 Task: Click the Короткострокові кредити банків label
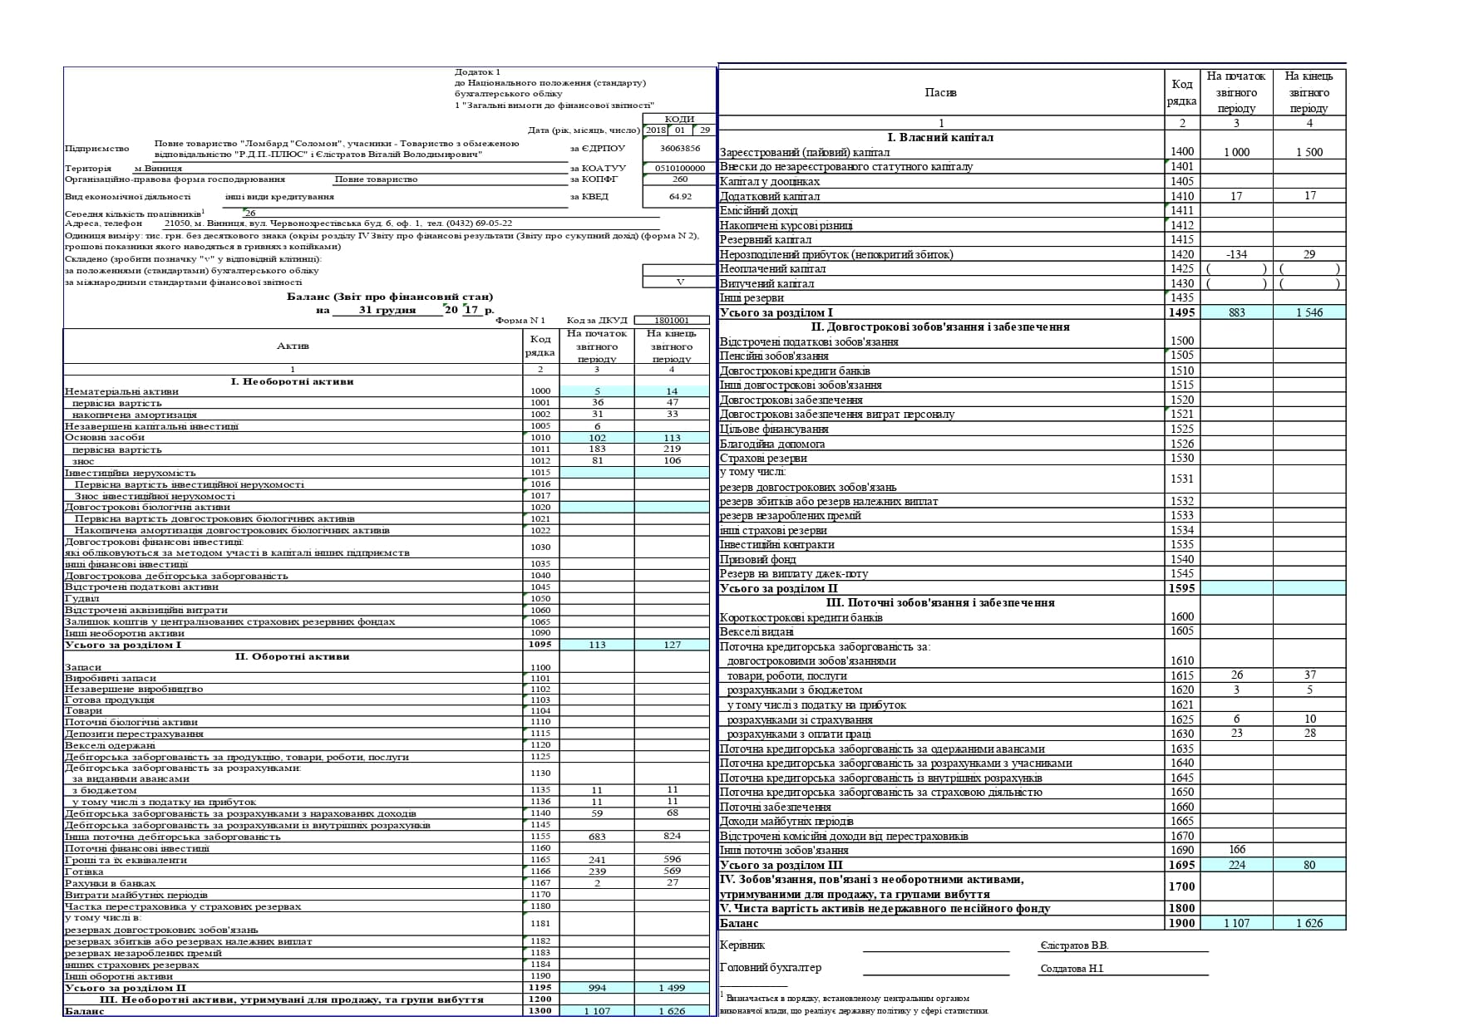[x=801, y=617]
